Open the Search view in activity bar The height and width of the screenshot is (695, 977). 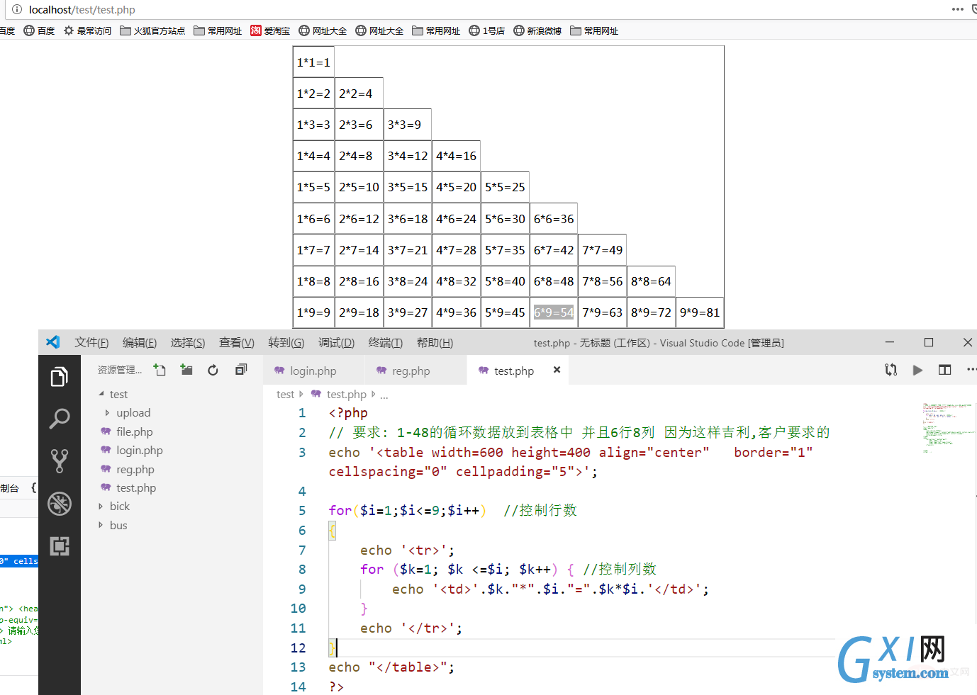60,419
